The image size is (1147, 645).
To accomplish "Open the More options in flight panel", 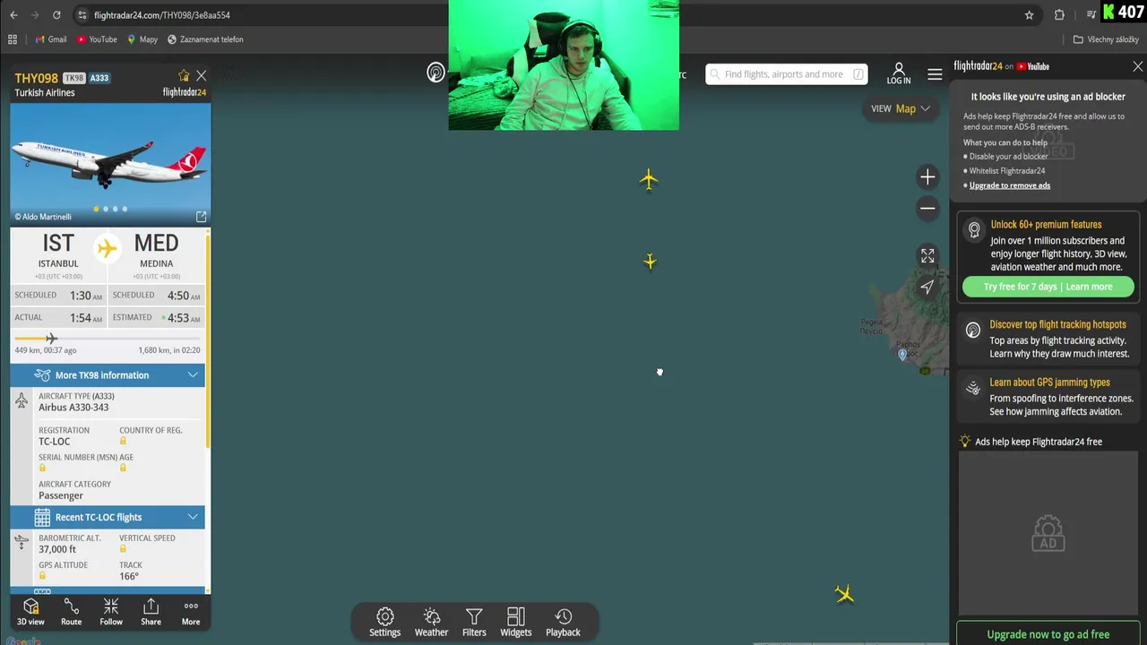I will point(191,613).
